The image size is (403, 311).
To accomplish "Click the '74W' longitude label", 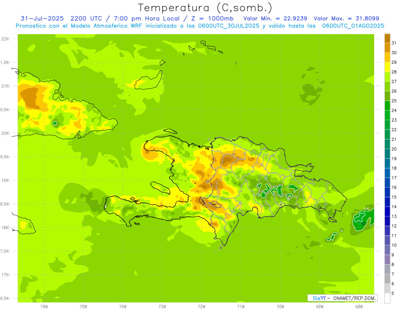I will click(123, 306).
